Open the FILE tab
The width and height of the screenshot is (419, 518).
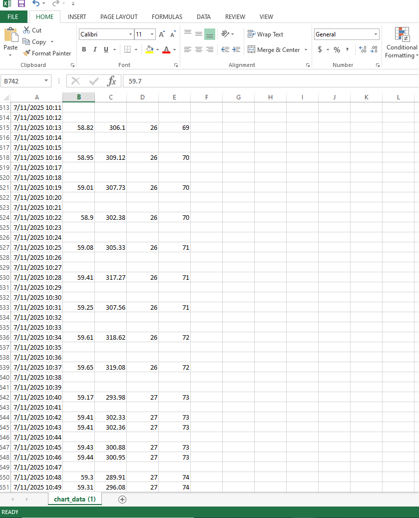click(x=13, y=17)
